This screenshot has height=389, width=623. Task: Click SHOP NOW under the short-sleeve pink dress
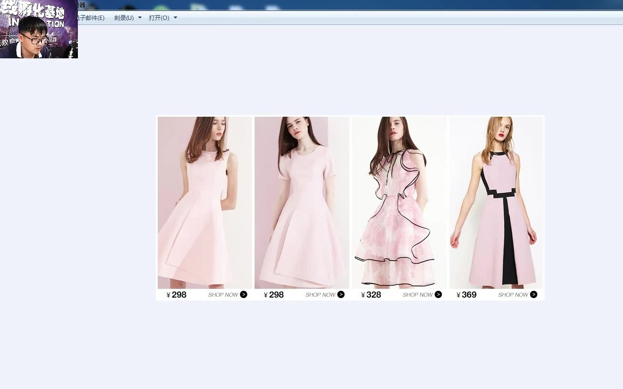click(320, 295)
